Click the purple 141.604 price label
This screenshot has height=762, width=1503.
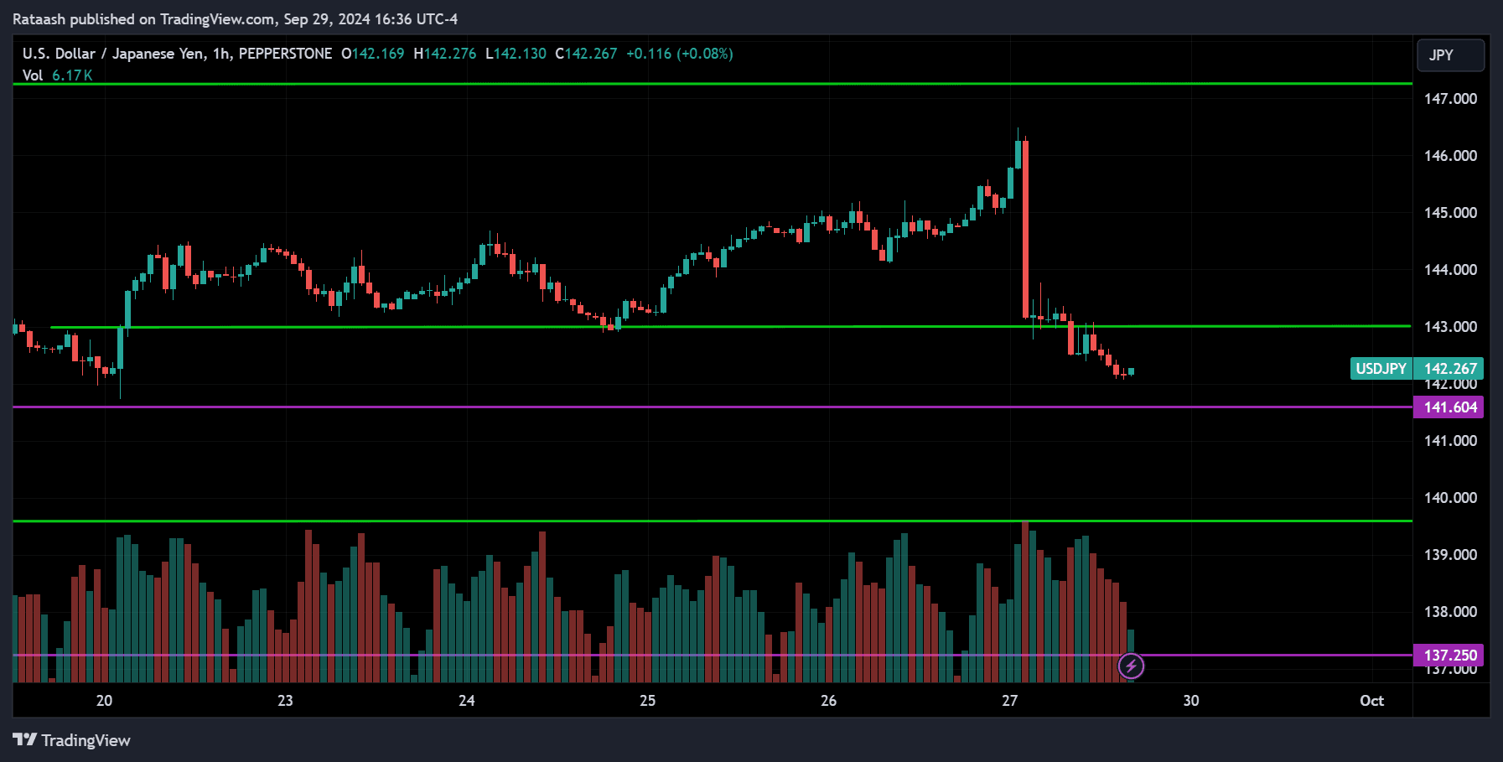(x=1449, y=407)
